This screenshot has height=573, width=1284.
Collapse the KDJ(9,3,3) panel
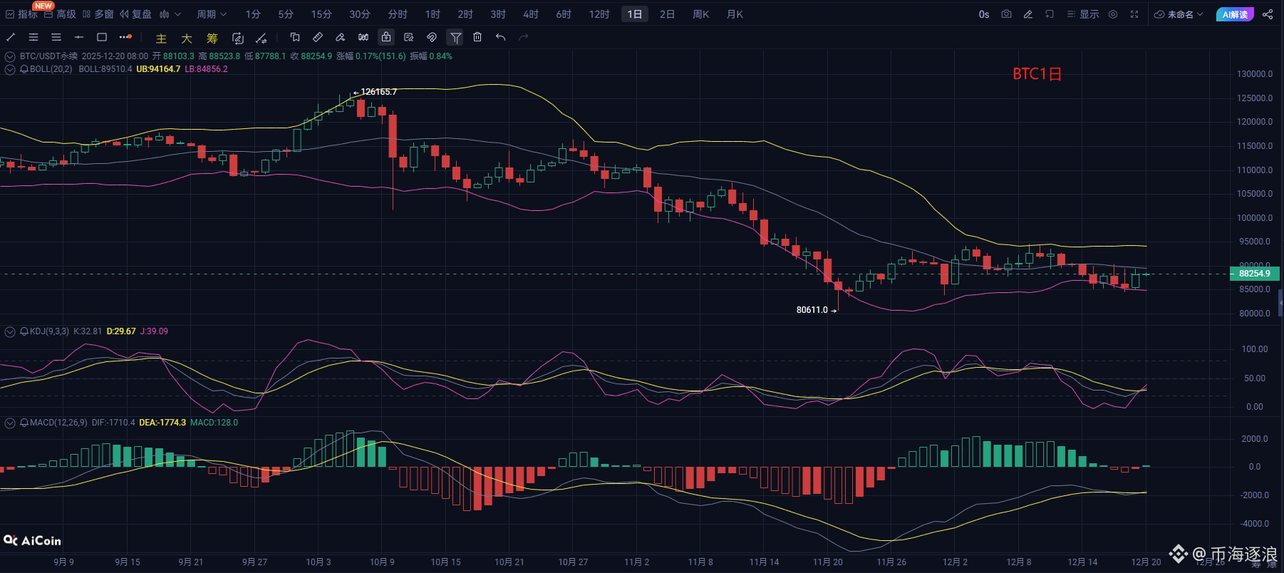pyautogui.click(x=10, y=331)
